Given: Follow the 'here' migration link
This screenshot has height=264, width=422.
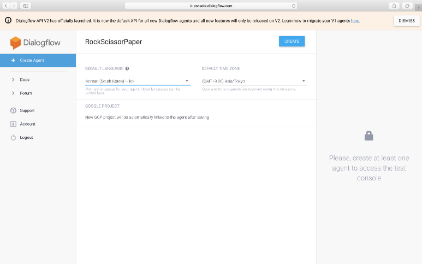Looking at the screenshot, I should pyautogui.click(x=355, y=21).
